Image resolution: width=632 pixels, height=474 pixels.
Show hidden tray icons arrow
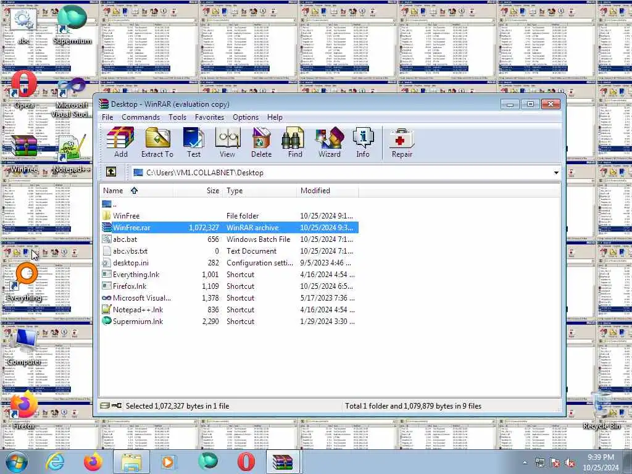(525, 463)
